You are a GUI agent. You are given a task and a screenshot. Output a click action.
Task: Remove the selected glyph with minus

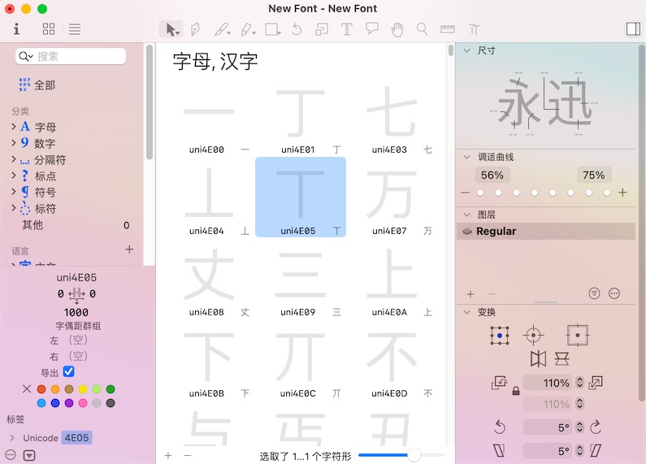[x=188, y=456]
